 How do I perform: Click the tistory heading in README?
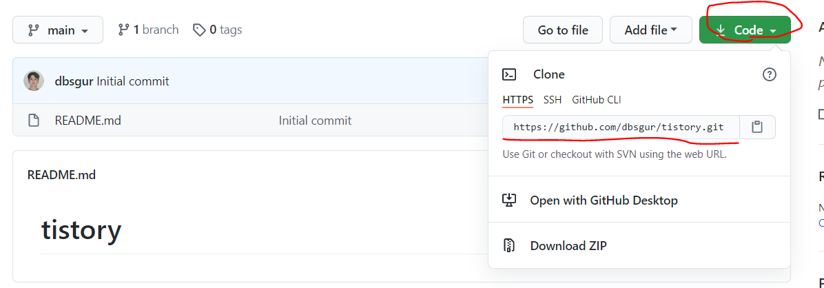coord(81,229)
